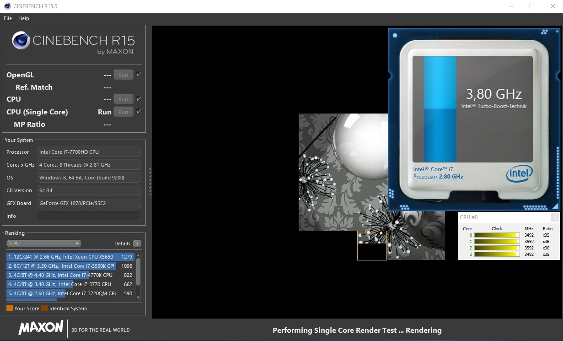Toggle the OpenGL test checkbox
563x341 pixels.
[139, 75]
